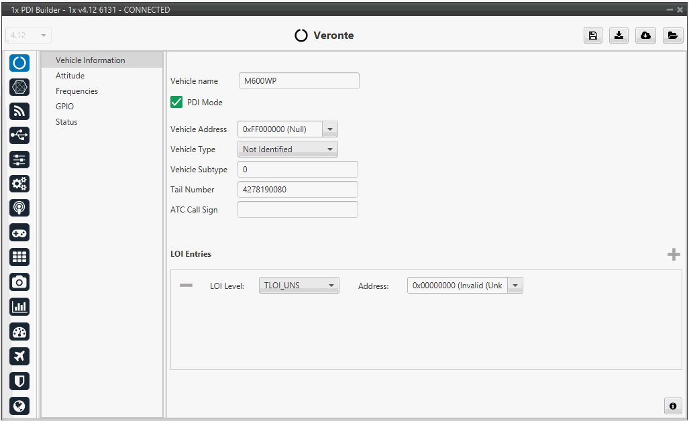This screenshot has height=421, width=689.
Task: Uncheck the PDI Mode checkbox
Action: coord(176,103)
